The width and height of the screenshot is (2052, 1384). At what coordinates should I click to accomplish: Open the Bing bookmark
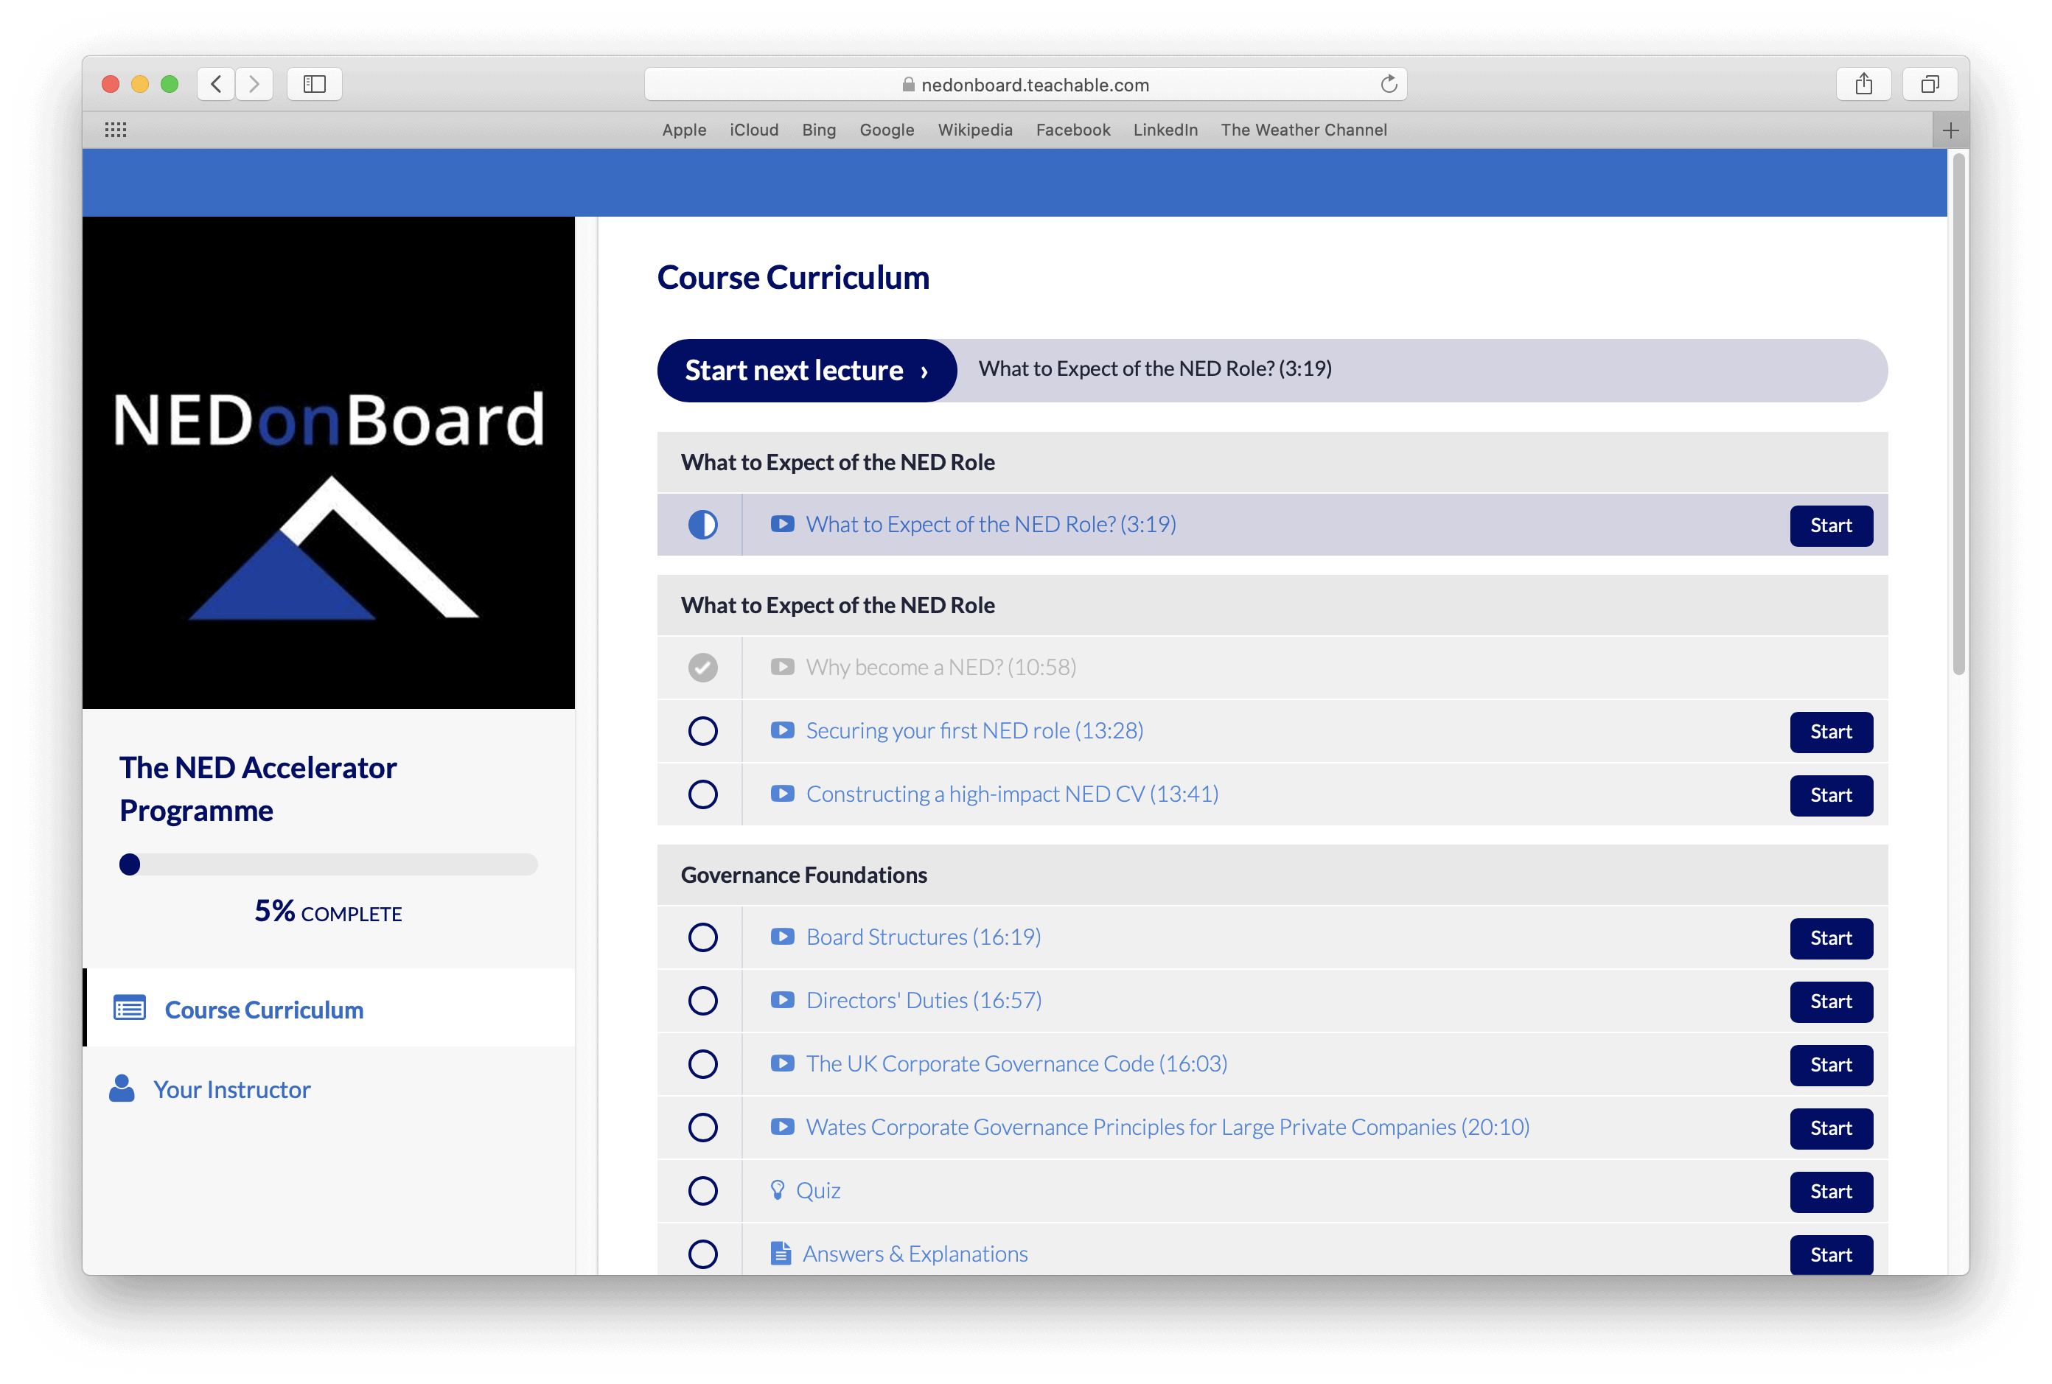point(818,130)
